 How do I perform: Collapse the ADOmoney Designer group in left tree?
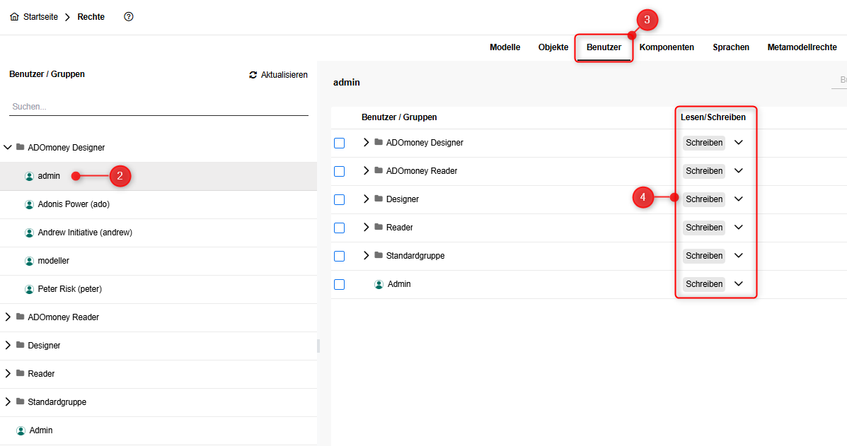click(x=8, y=147)
